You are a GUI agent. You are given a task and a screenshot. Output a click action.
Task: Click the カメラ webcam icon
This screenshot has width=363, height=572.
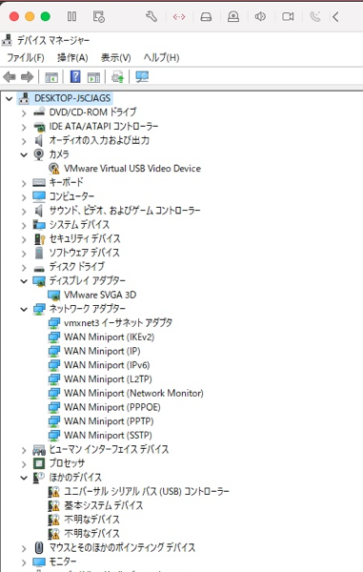click(39, 154)
